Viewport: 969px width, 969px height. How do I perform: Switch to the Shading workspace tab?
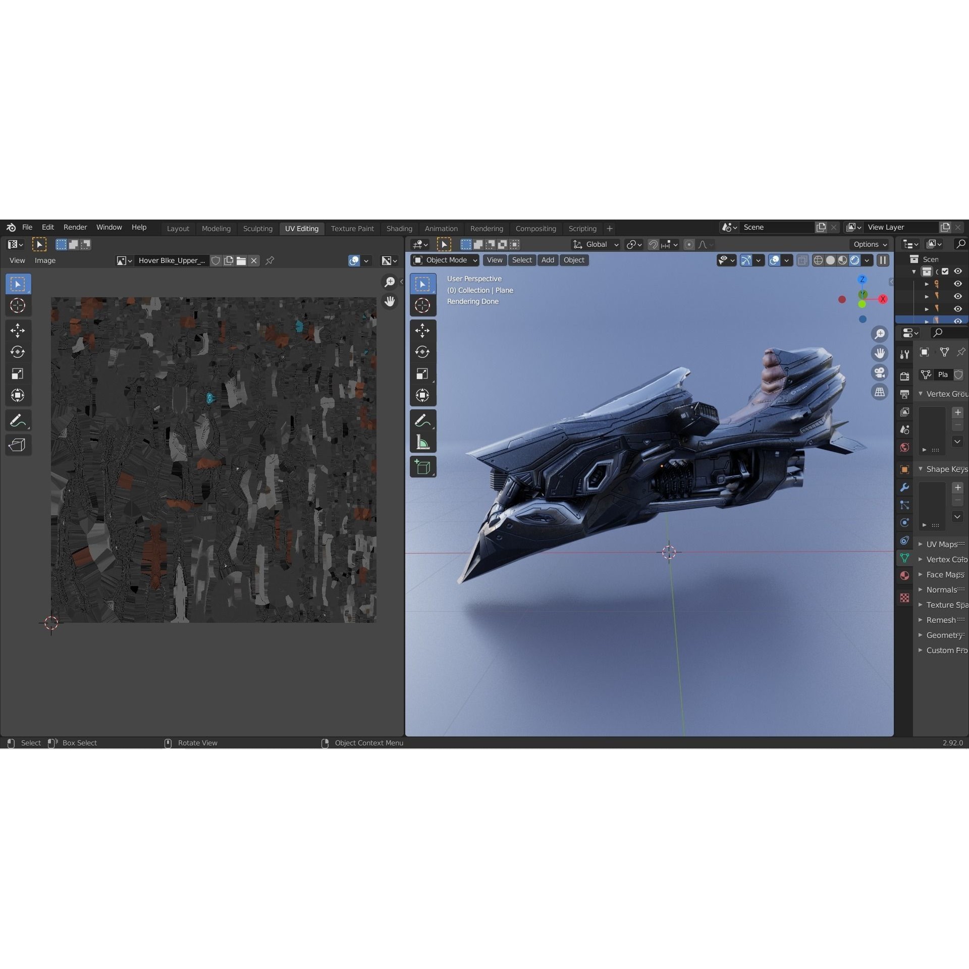tap(399, 228)
